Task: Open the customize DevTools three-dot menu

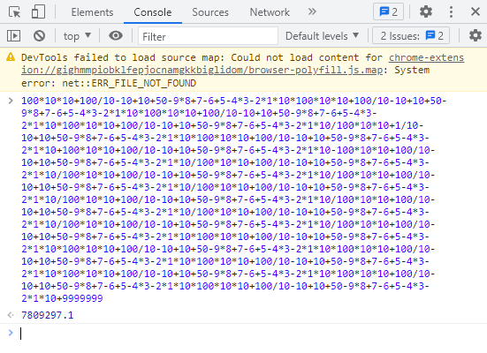Action: click(451, 11)
